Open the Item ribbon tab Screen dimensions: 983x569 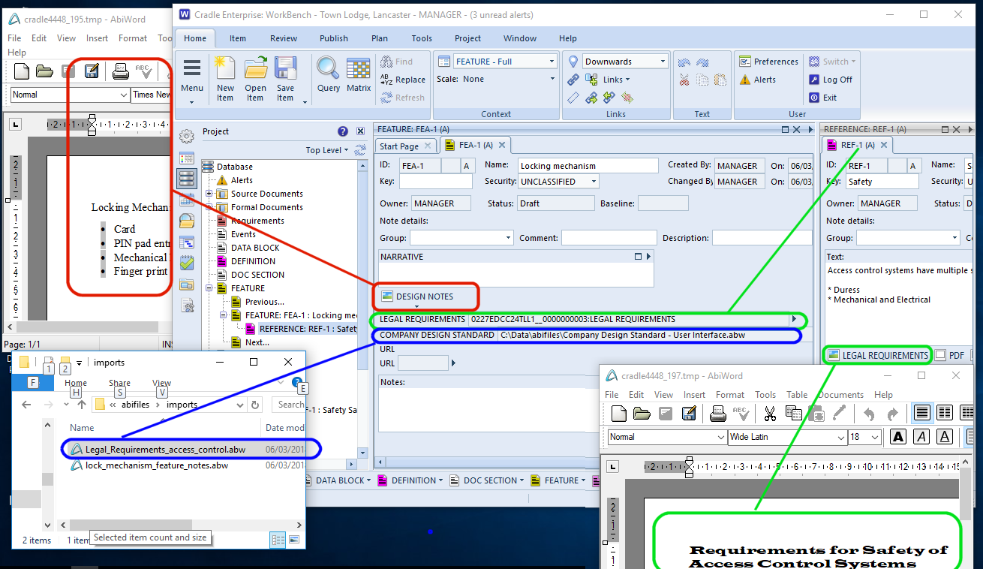238,38
